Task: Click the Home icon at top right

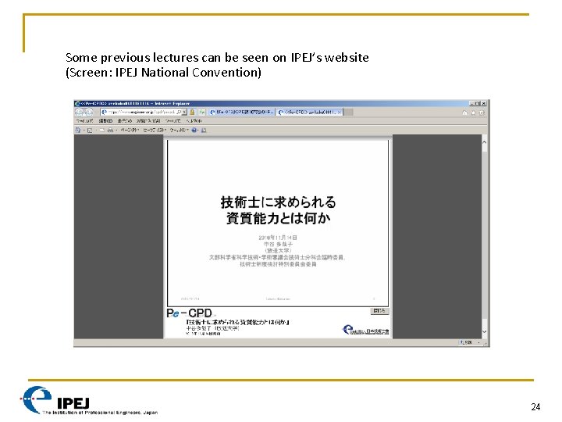Action: tap(465, 113)
